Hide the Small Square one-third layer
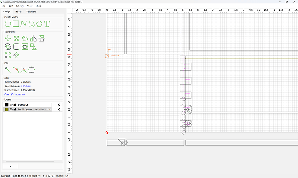This screenshot has height=178, width=298. 11,110
